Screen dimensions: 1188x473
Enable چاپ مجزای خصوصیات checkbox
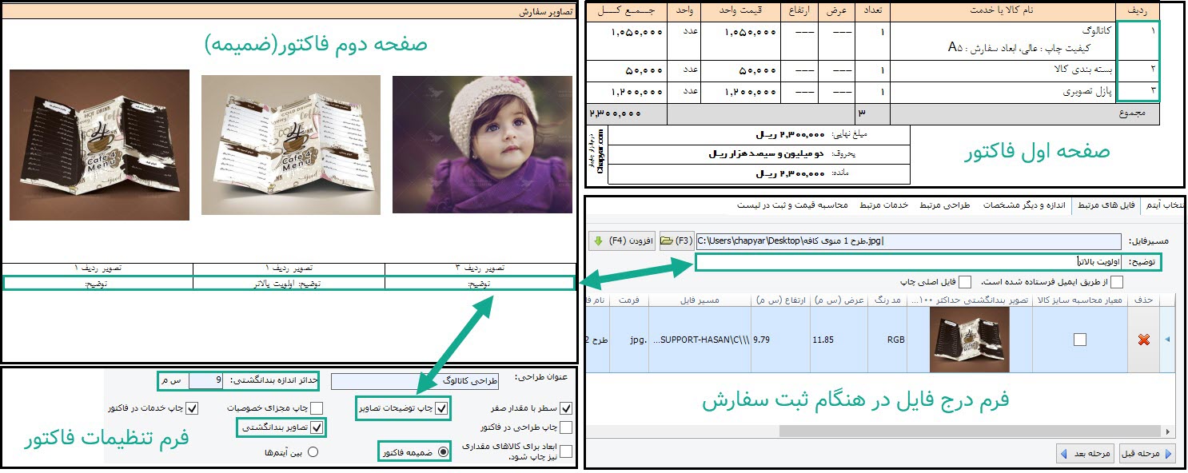coord(317,408)
